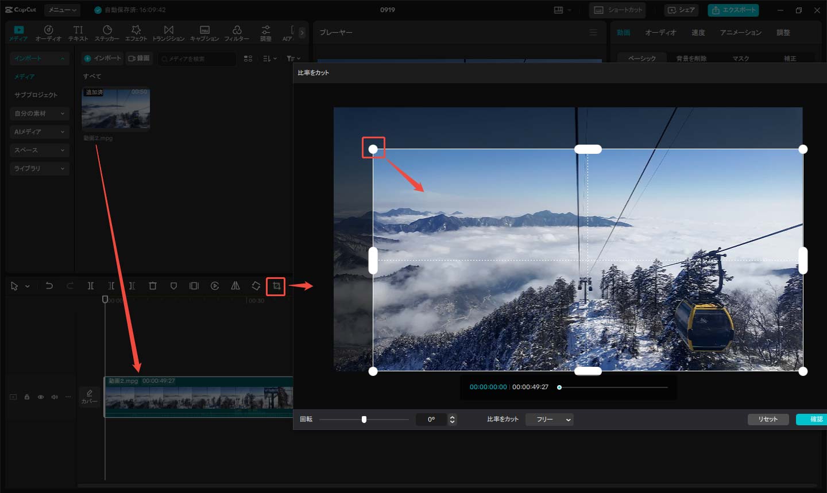Click the rotation slider handle
The width and height of the screenshot is (827, 493).
364,420
